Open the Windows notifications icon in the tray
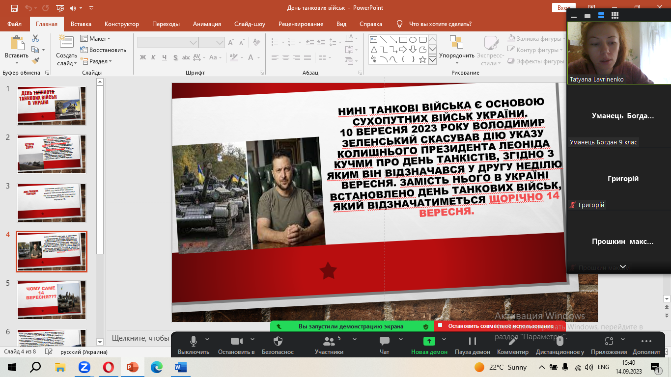 pos(655,367)
